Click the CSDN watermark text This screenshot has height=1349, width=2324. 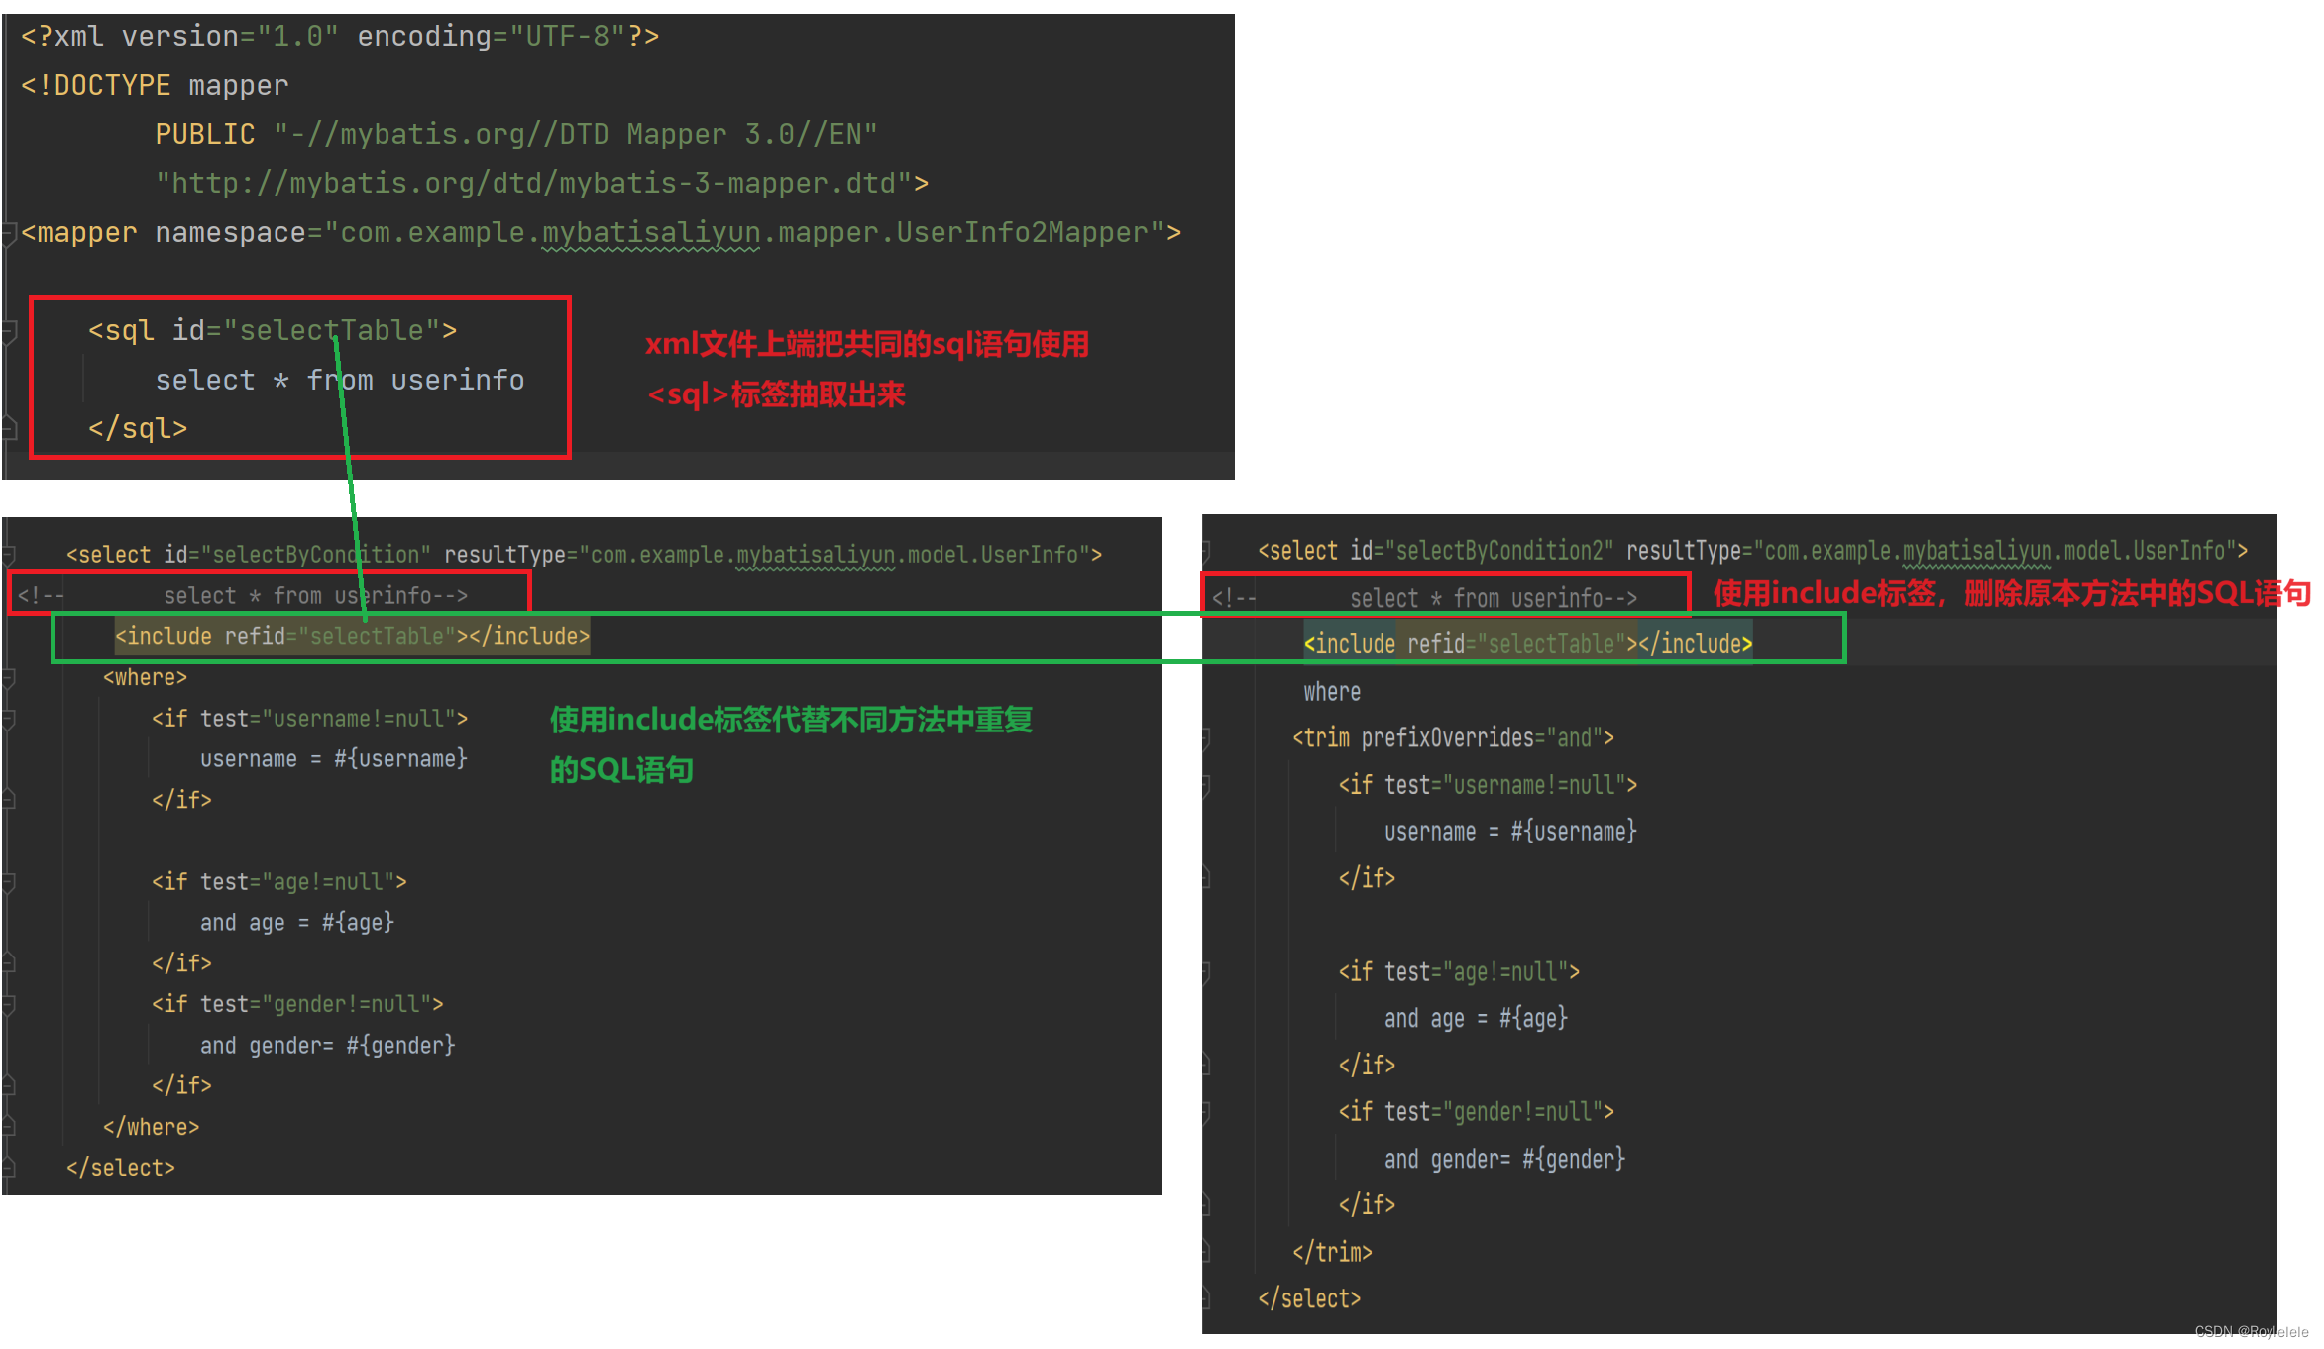[x=2250, y=1332]
